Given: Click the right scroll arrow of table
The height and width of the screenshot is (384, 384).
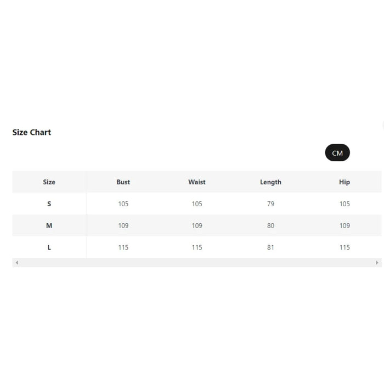Looking at the screenshot, I should click(377, 263).
